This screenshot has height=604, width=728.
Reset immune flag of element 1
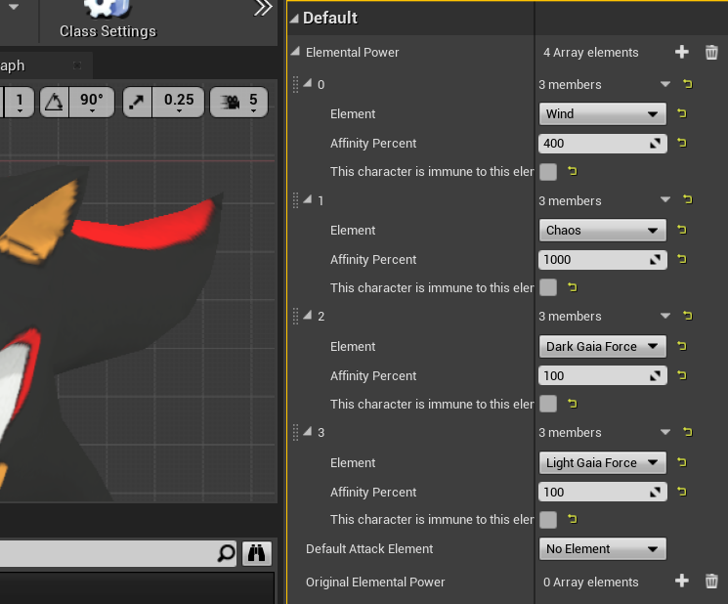coord(572,287)
